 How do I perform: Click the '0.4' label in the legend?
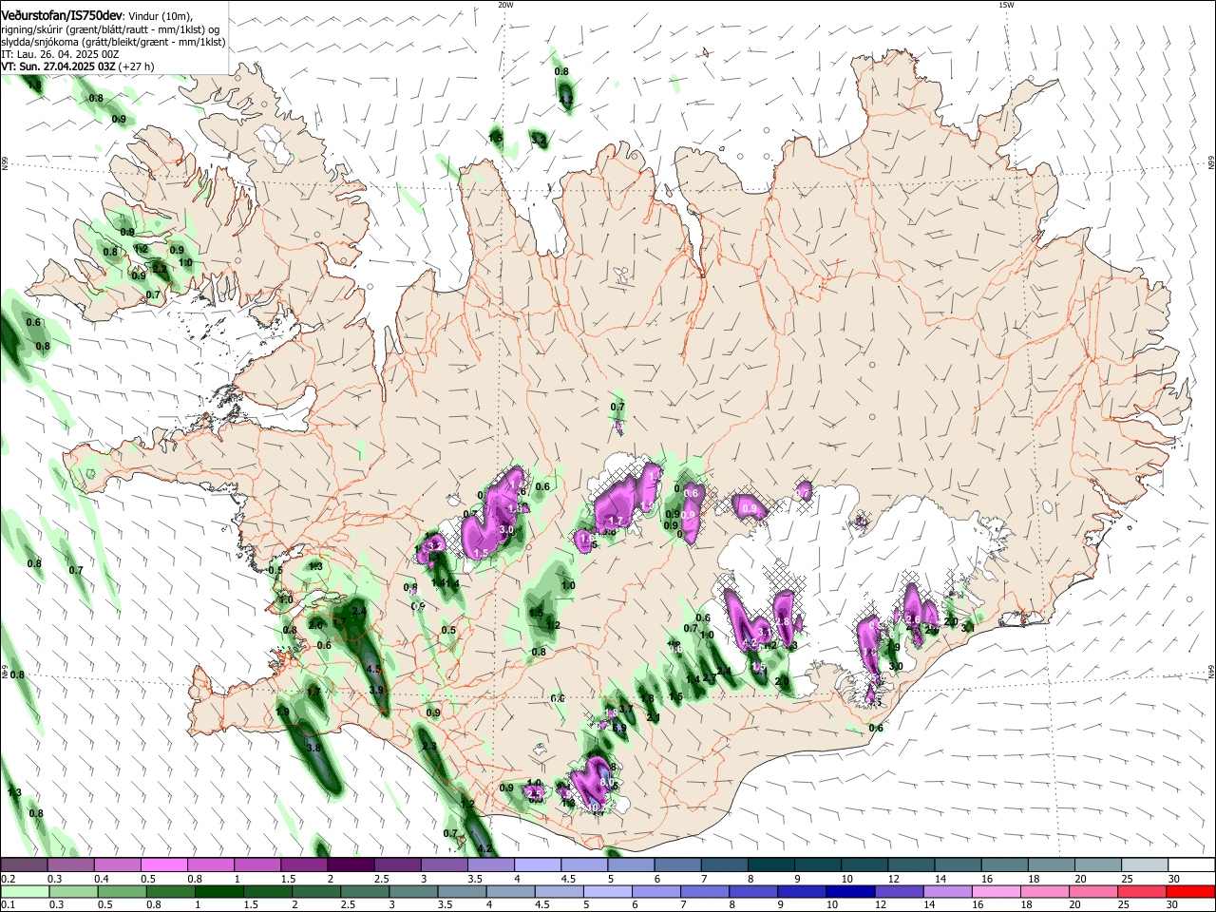pos(102,879)
